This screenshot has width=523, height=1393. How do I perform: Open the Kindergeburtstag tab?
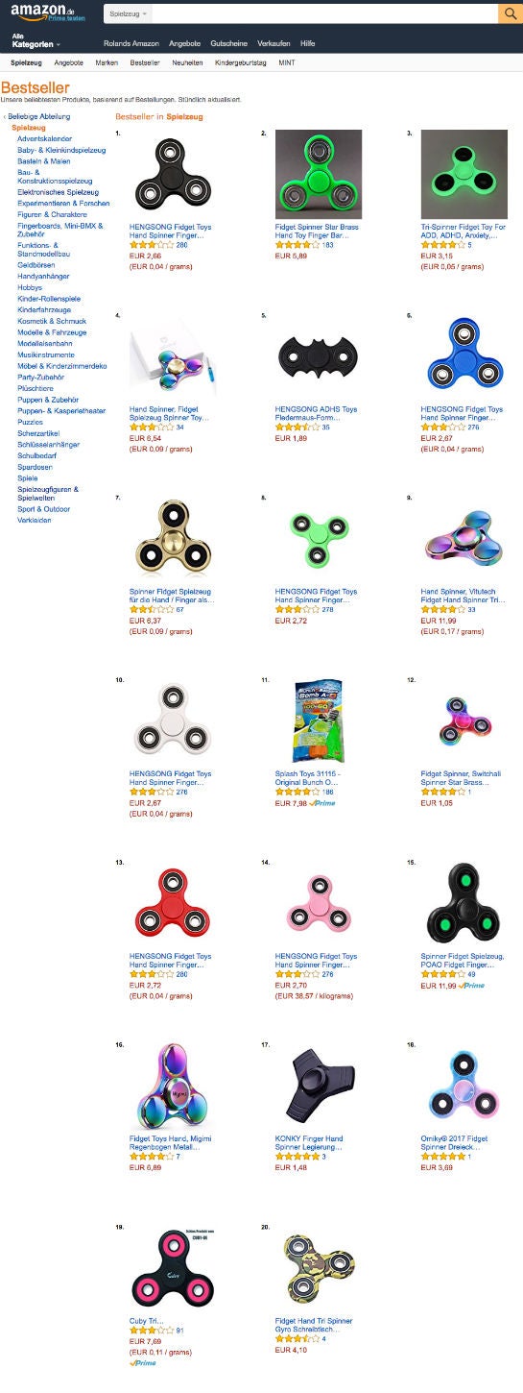point(241,62)
